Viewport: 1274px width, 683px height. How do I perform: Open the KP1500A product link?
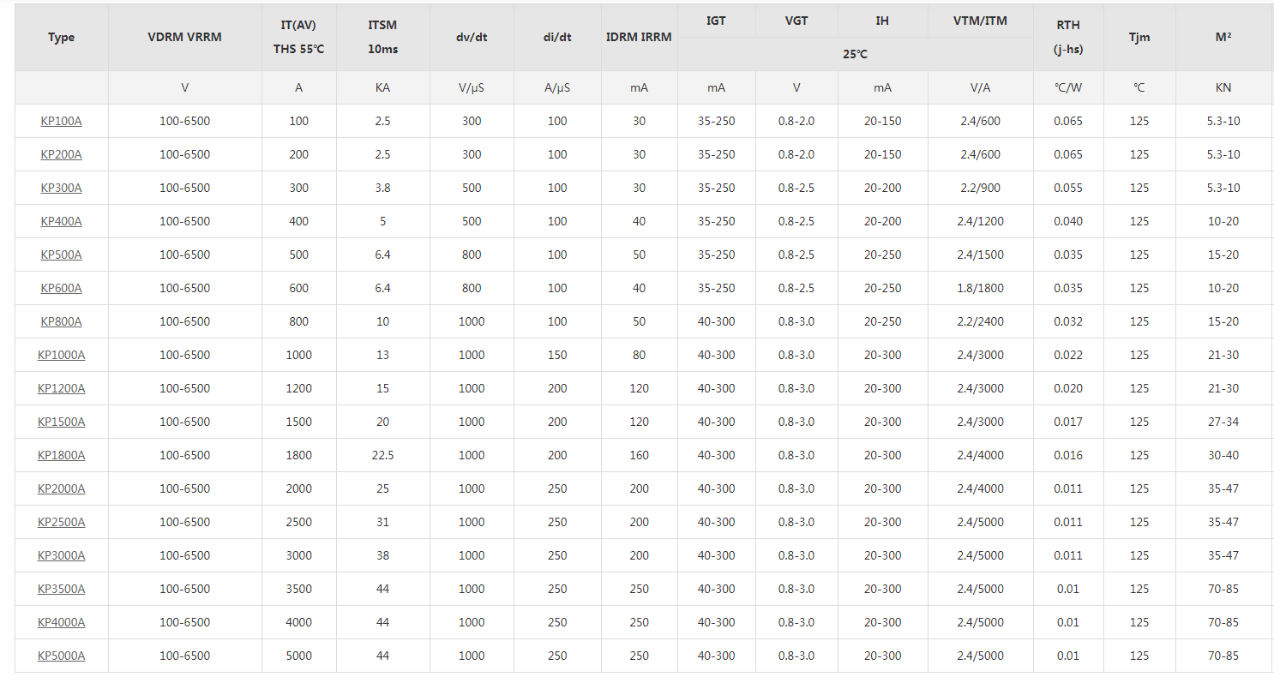pyautogui.click(x=61, y=422)
